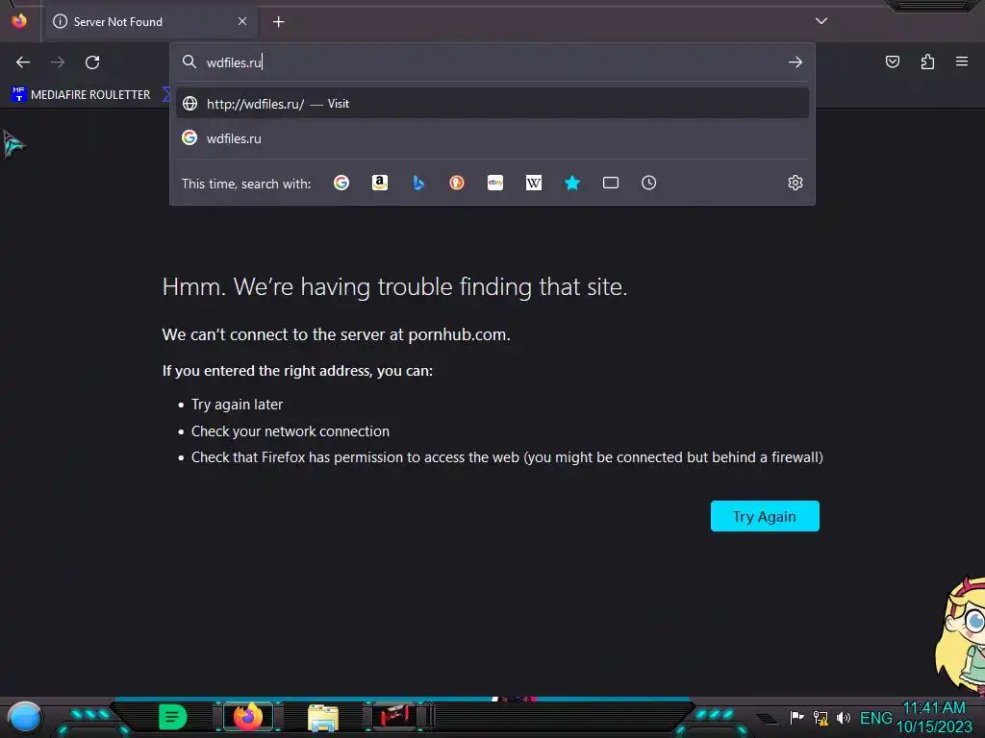Search with DuckDuckGo one-off icon
The height and width of the screenshot is (738, 985).
pos(457,183)
